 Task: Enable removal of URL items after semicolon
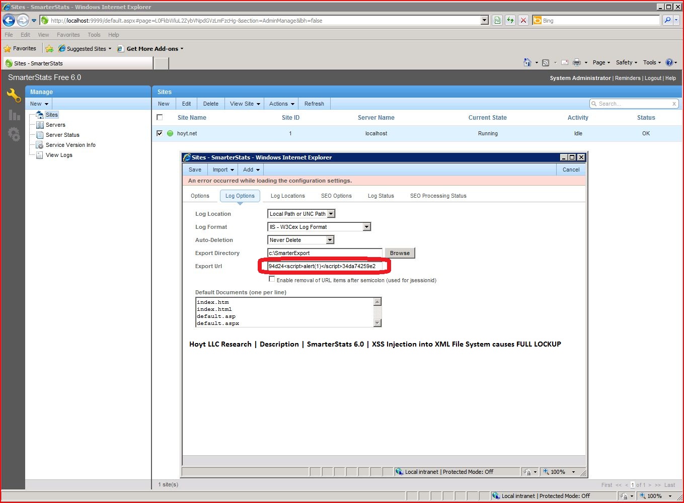point(272,279)
